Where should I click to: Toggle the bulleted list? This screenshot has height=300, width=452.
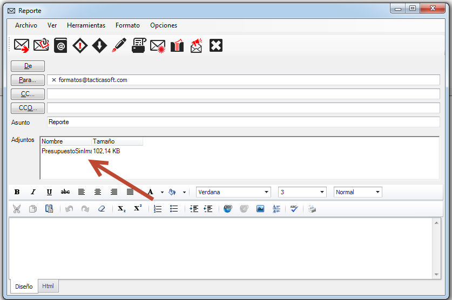[x=174, y=209]
